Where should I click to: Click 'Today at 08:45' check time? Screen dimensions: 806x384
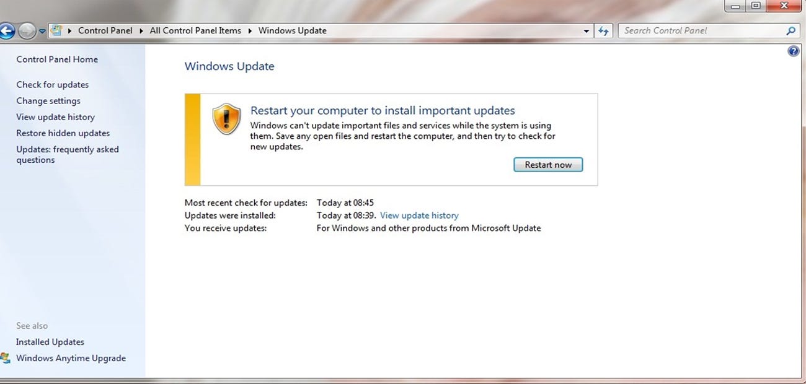(x=345, y=203)
